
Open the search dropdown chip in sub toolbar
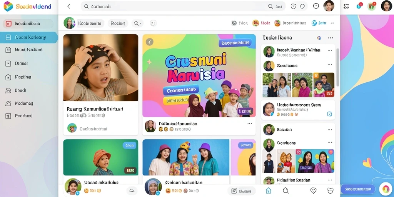click(x=137, y=23)
